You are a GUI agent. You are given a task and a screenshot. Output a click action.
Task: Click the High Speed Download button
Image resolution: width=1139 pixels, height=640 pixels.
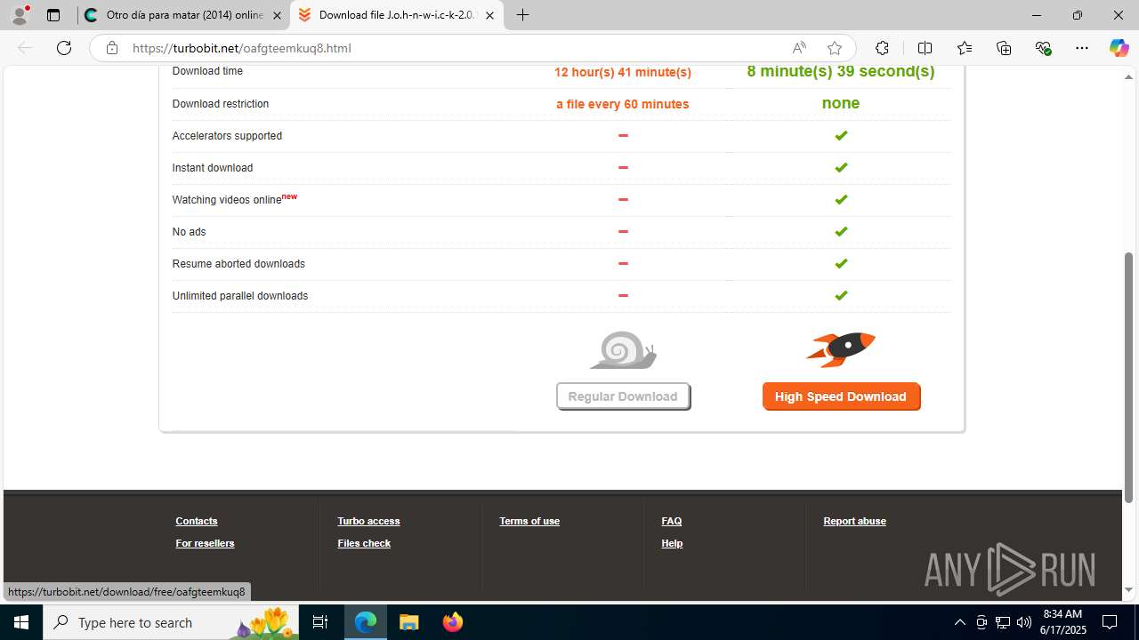point(841,396)
